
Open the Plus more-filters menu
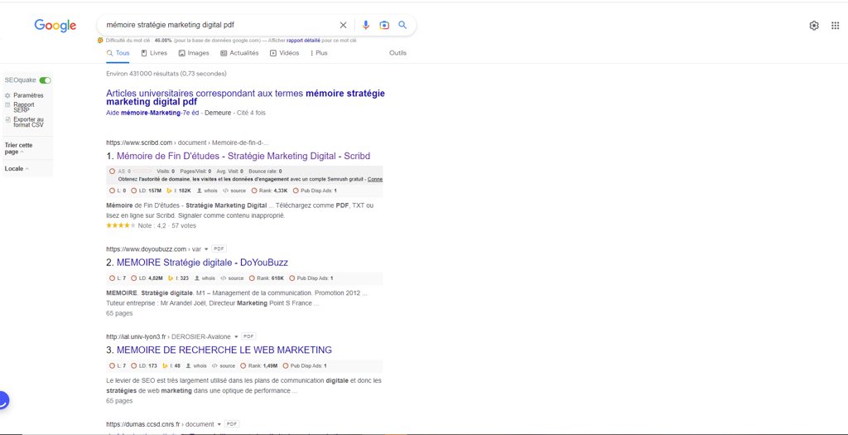tap(319, 53)
